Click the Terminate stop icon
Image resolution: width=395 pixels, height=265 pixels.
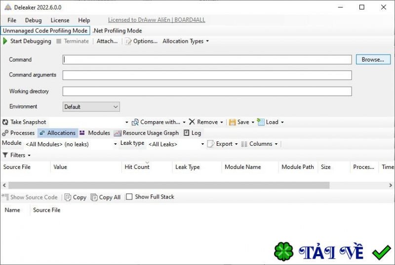tap(59, 41)
